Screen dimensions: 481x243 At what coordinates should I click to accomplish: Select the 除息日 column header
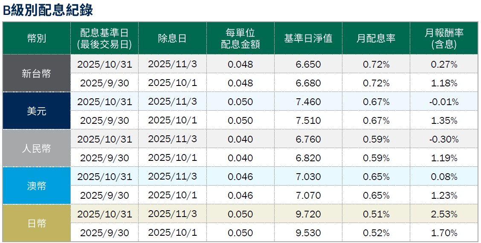tap(172, 38)
